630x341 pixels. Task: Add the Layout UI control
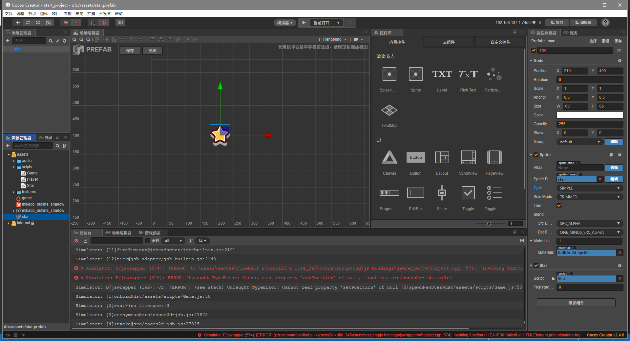tap(442, 163)
